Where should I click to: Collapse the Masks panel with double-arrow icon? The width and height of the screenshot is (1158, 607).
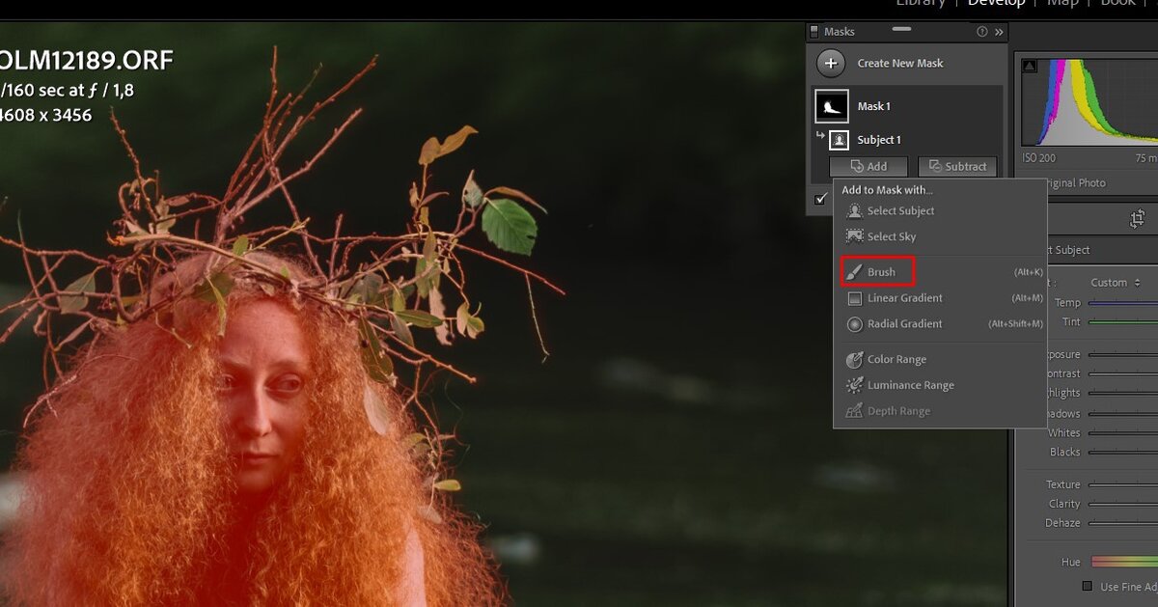(999, 32)
